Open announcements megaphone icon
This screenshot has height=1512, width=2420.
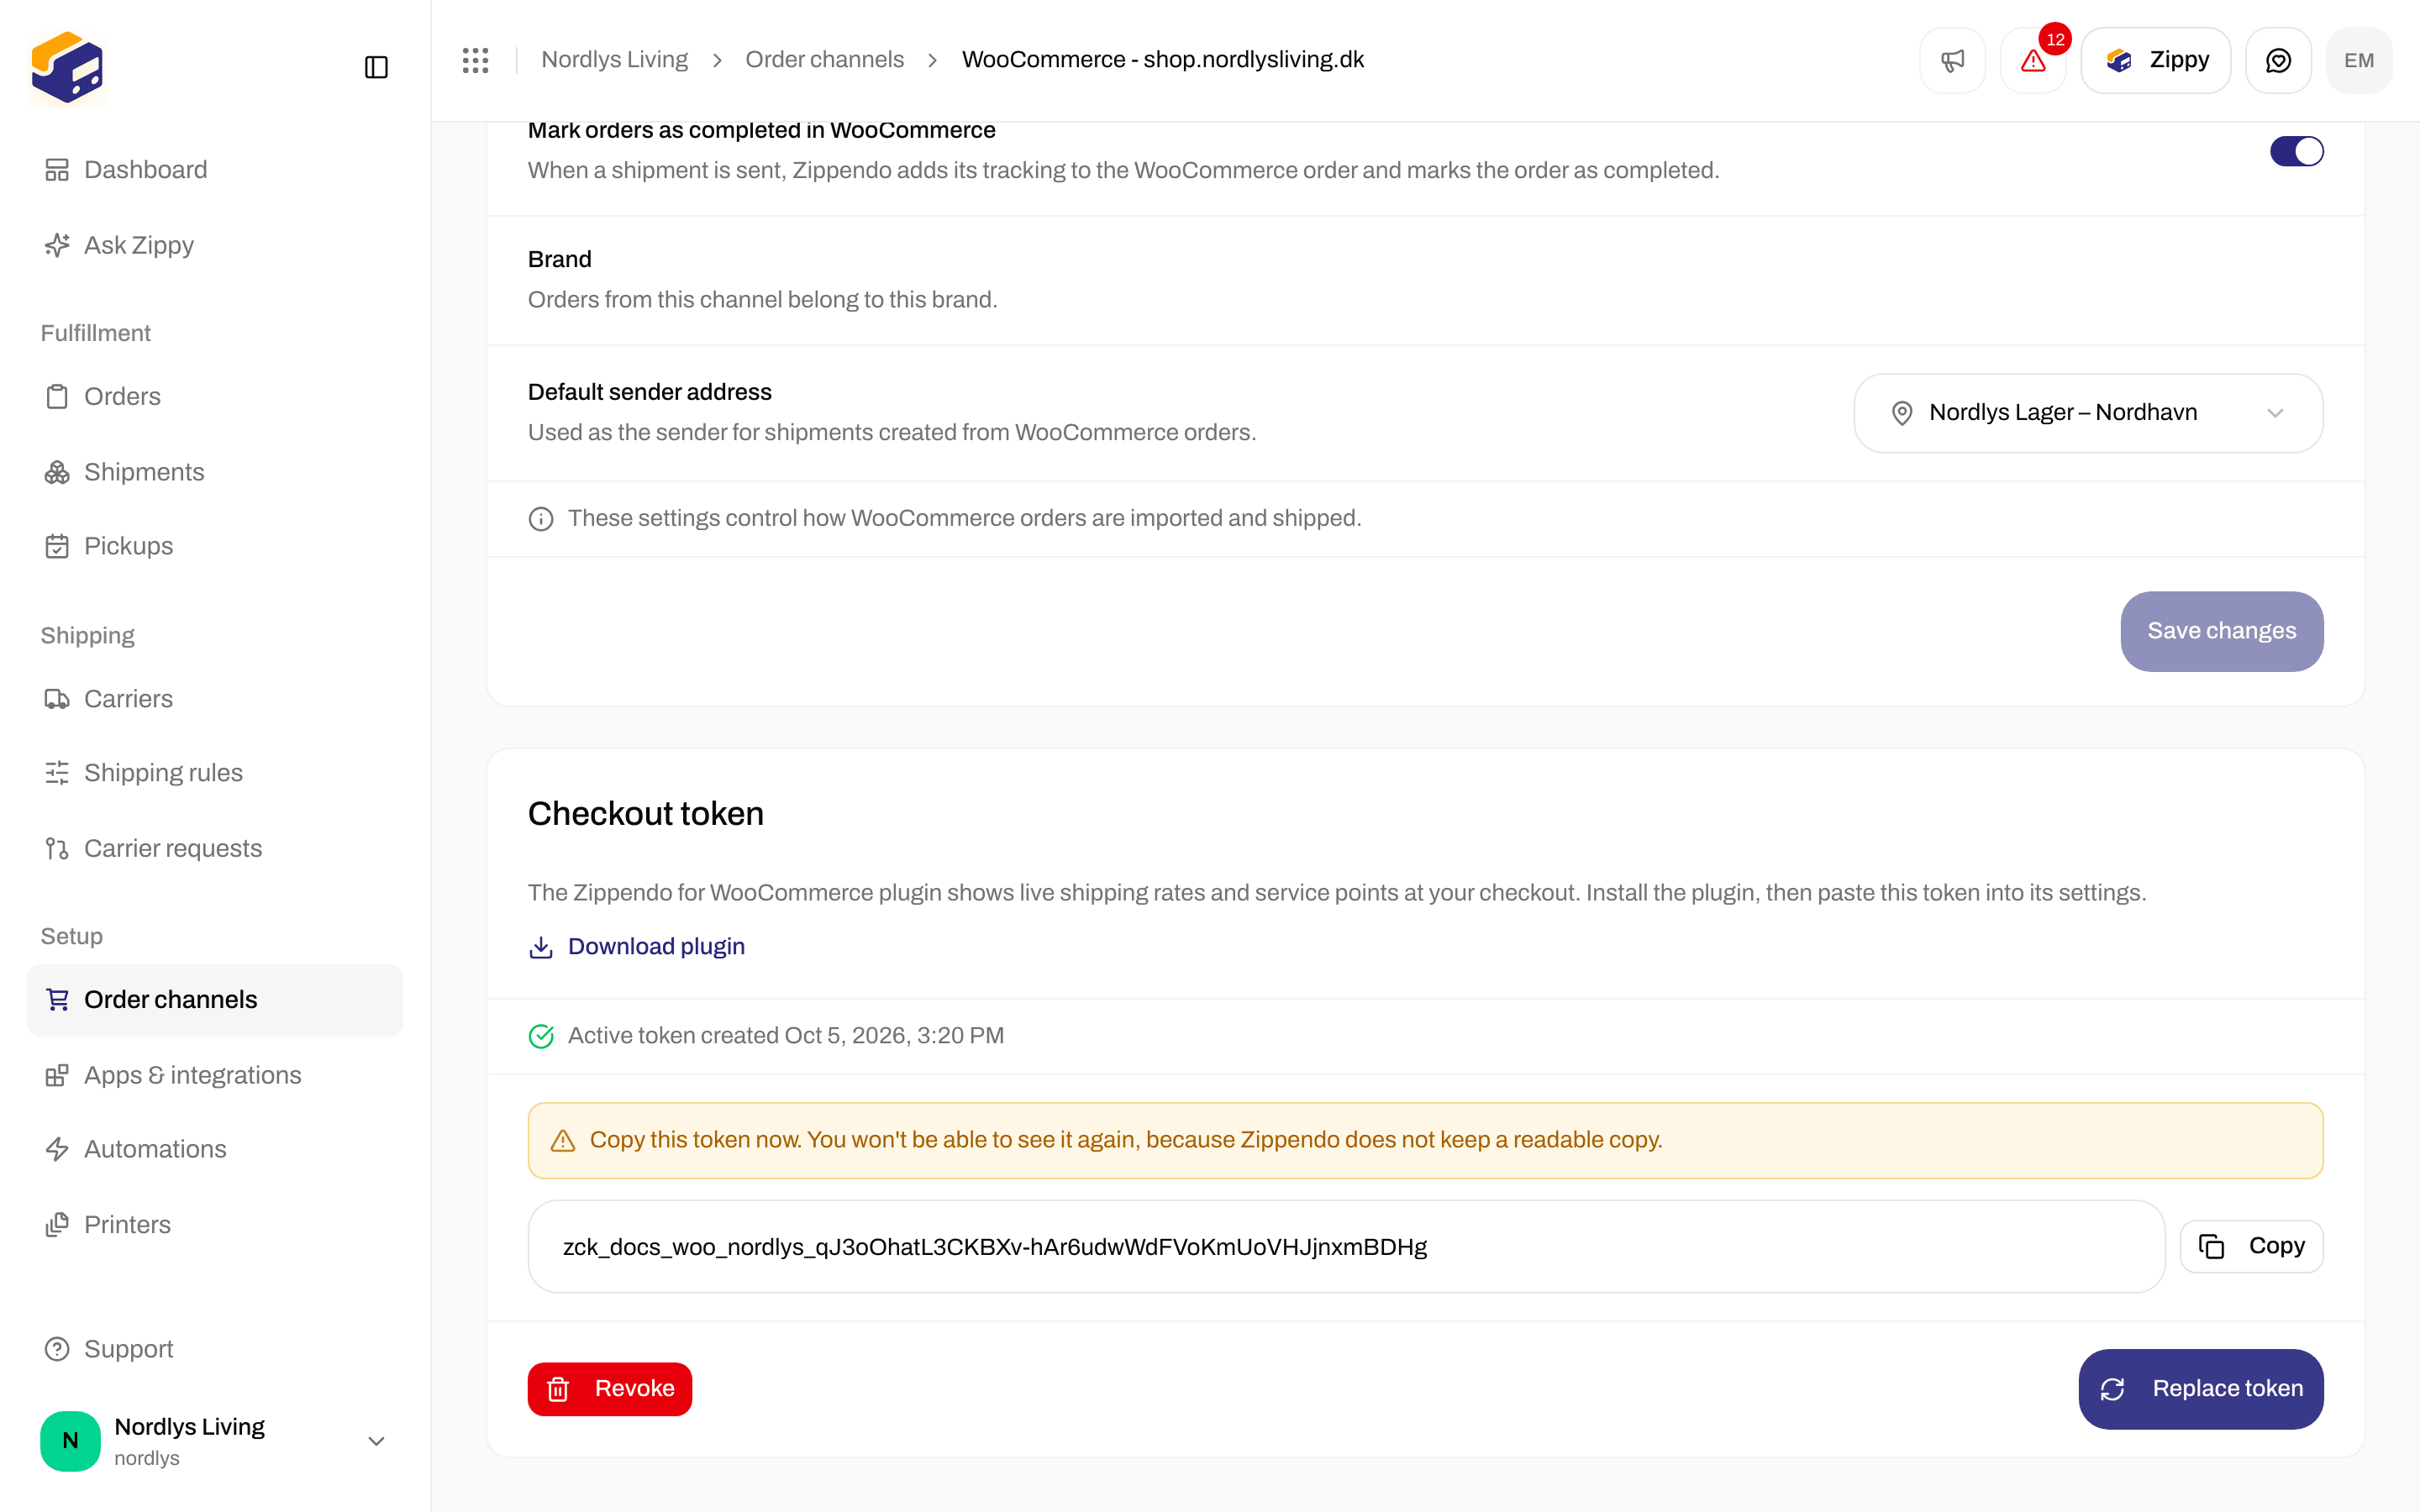[x=1952, y=60]
